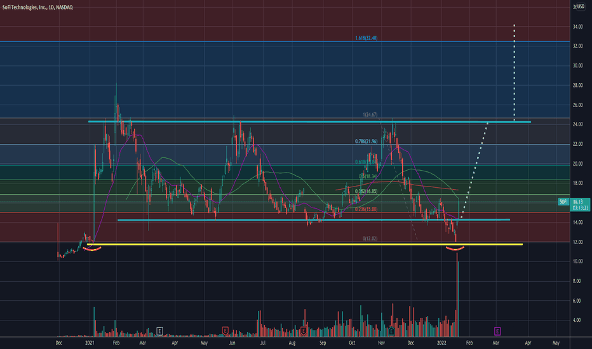Click the 0(12.02) Fibonacci label
This screenshot has height=349, width=592.
coord(370,239)
